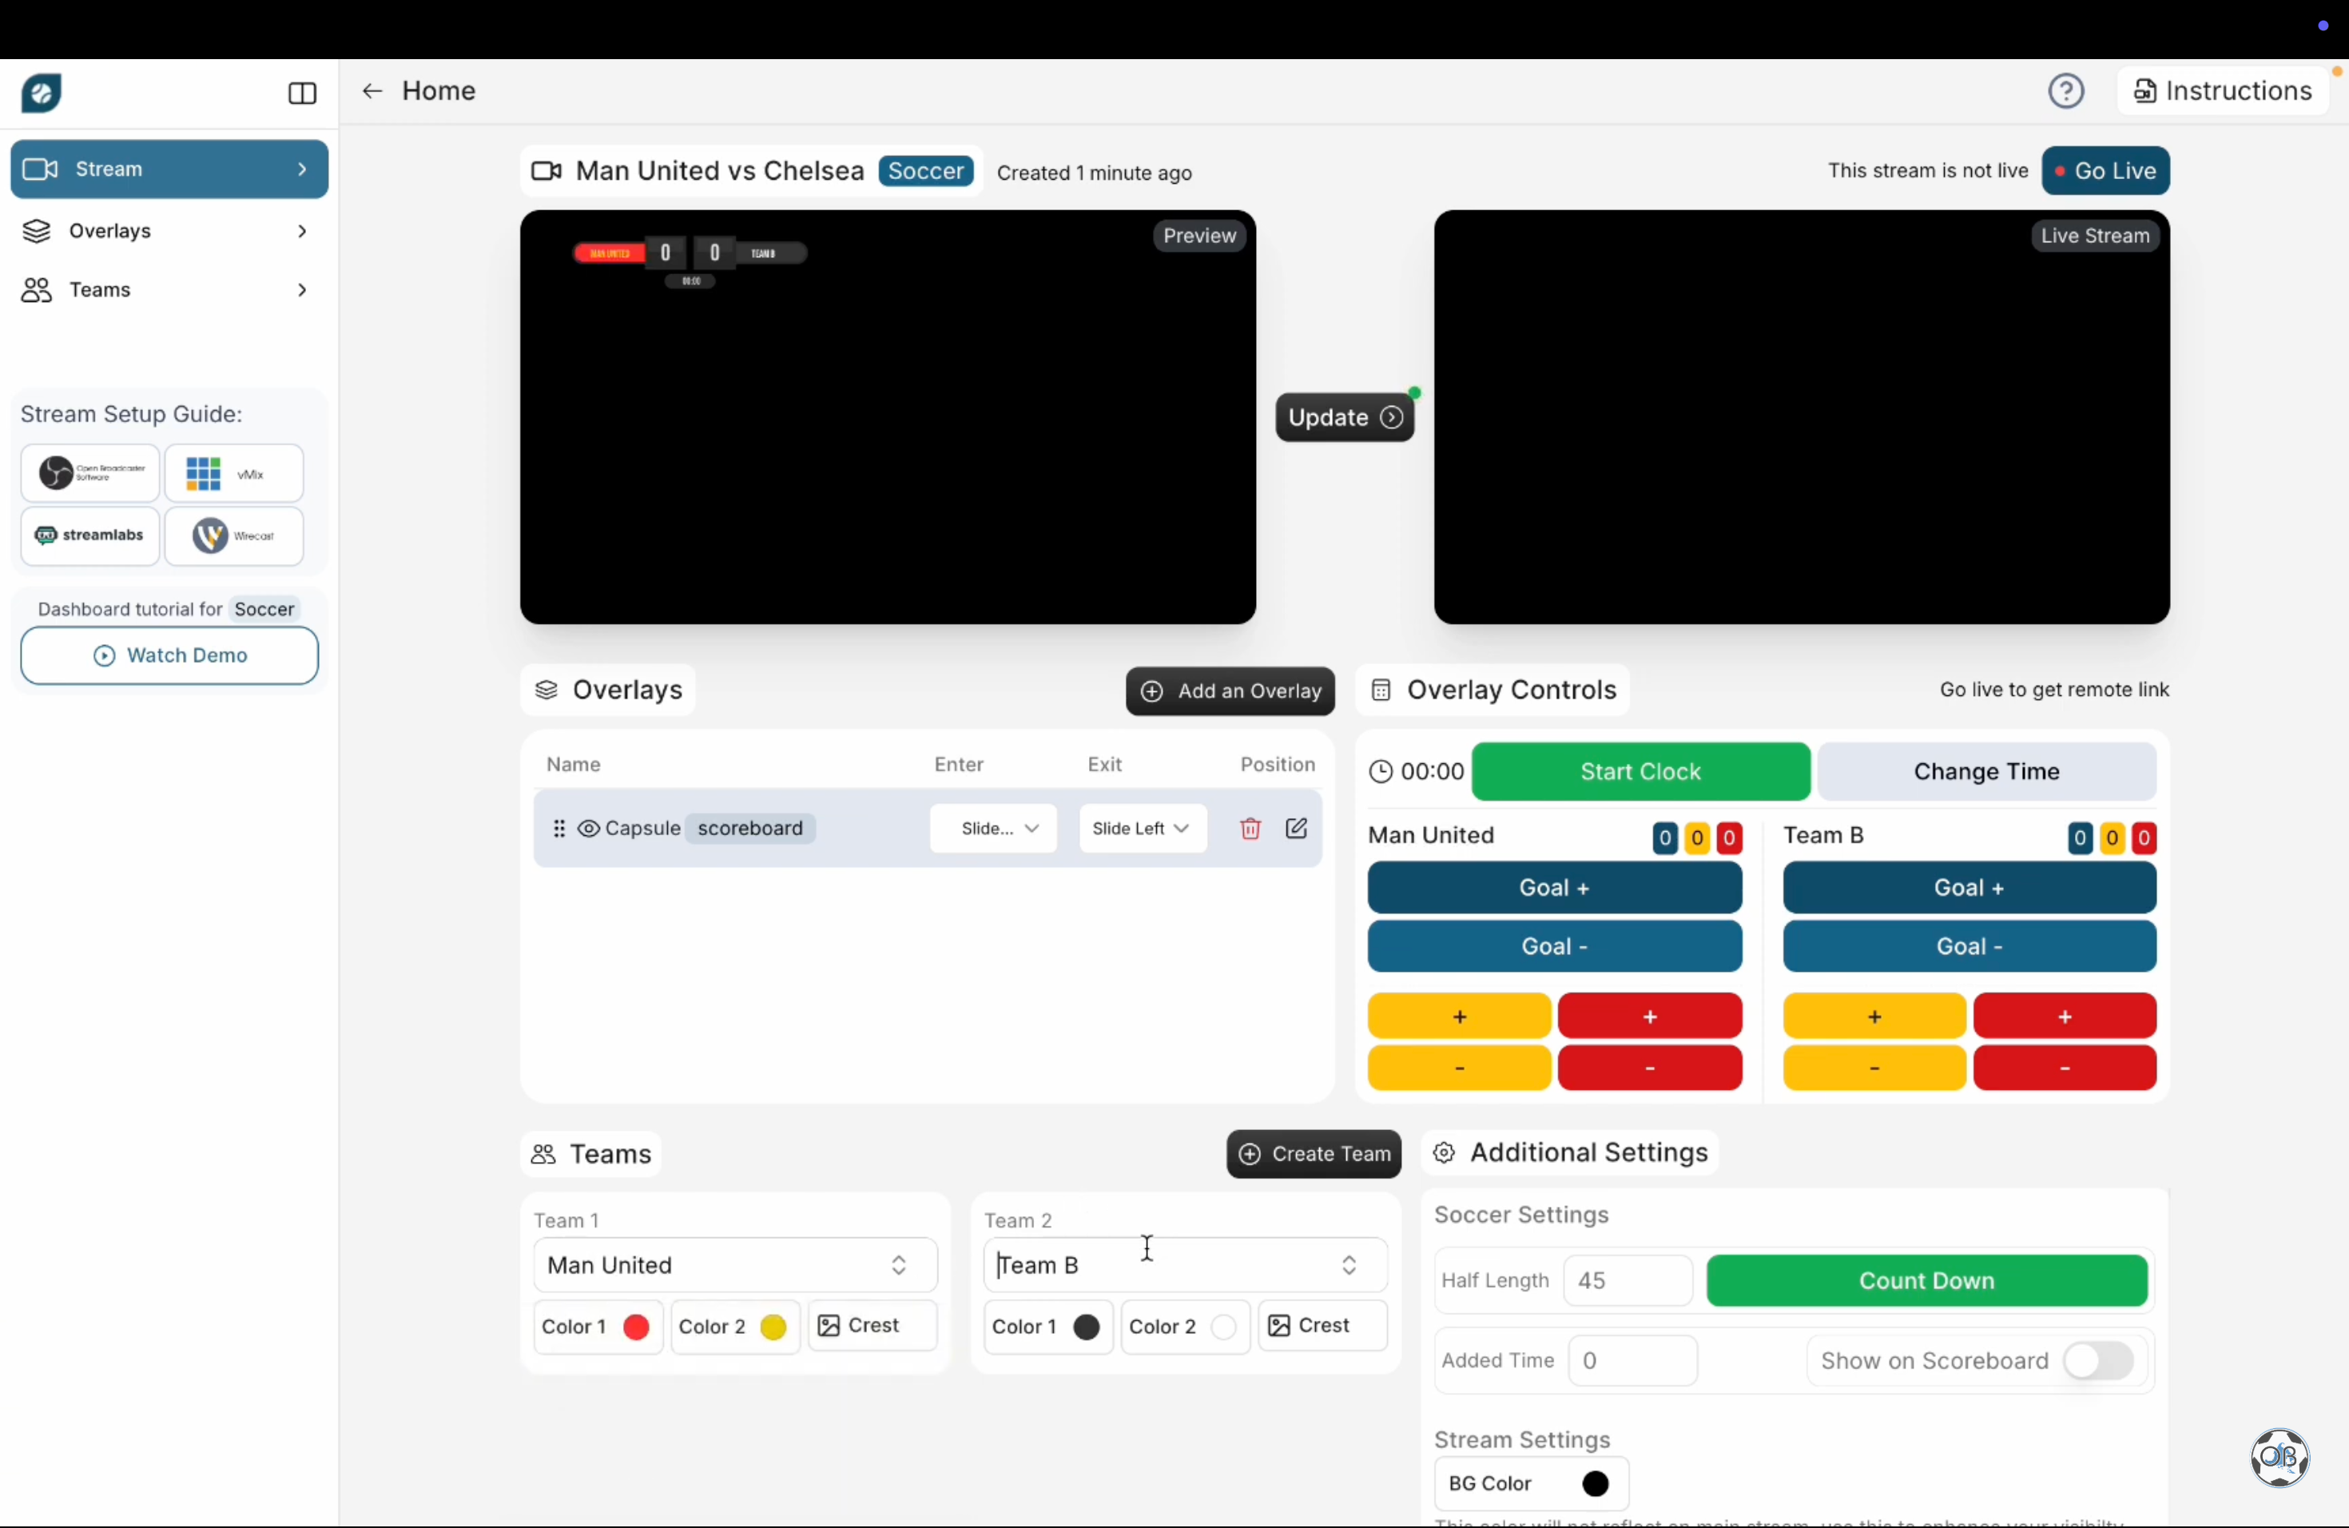Enable Show on Scoreboard switch
The width and height of the screenshot is (2349, 1528).
[x=2098, y=1361]
